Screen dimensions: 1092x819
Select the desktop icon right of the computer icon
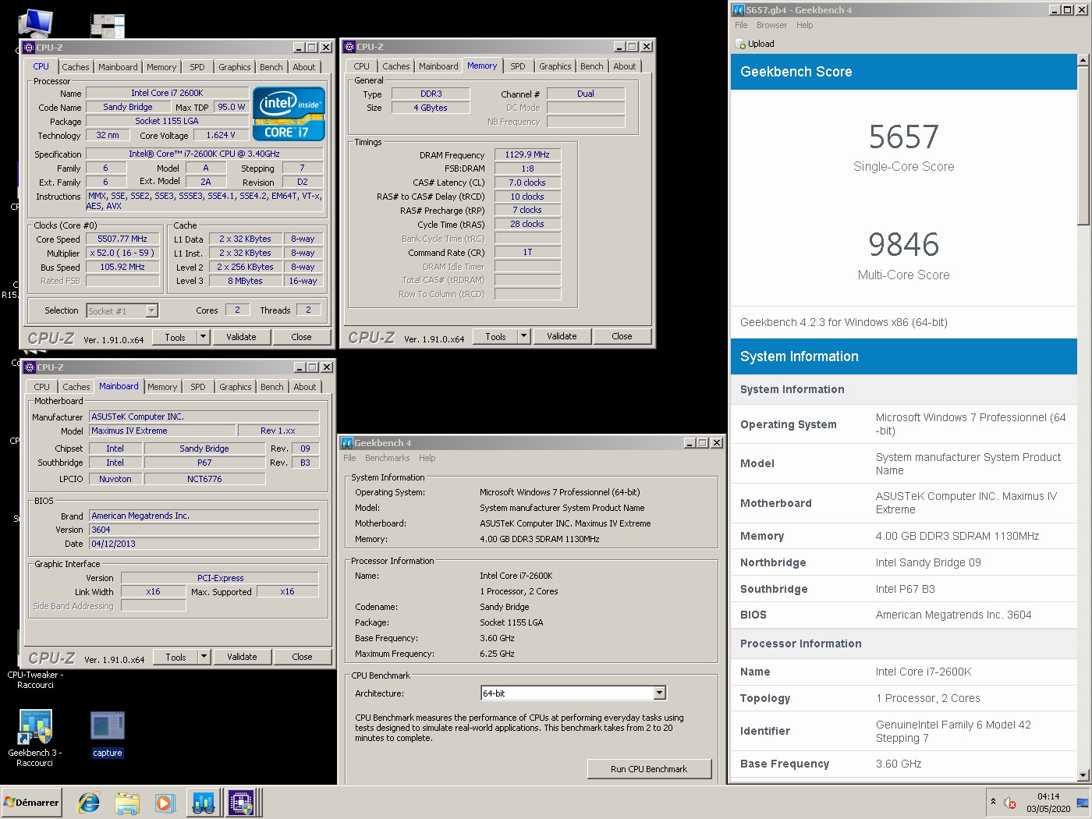click(x=107, y=26)
